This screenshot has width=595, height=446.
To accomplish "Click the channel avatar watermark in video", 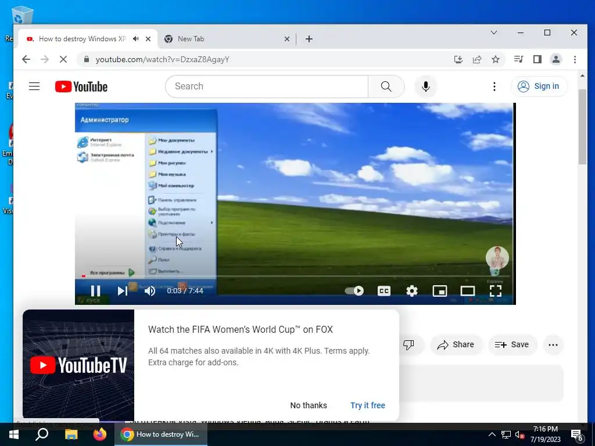I will pyautogui.click(x=497, y=257).
